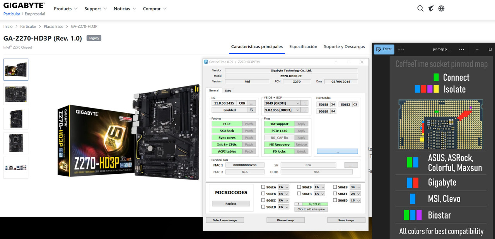The image size is (495, 239).
Task: Tick the 906EC microcode checkbox
Action: [x=263, y=200]
